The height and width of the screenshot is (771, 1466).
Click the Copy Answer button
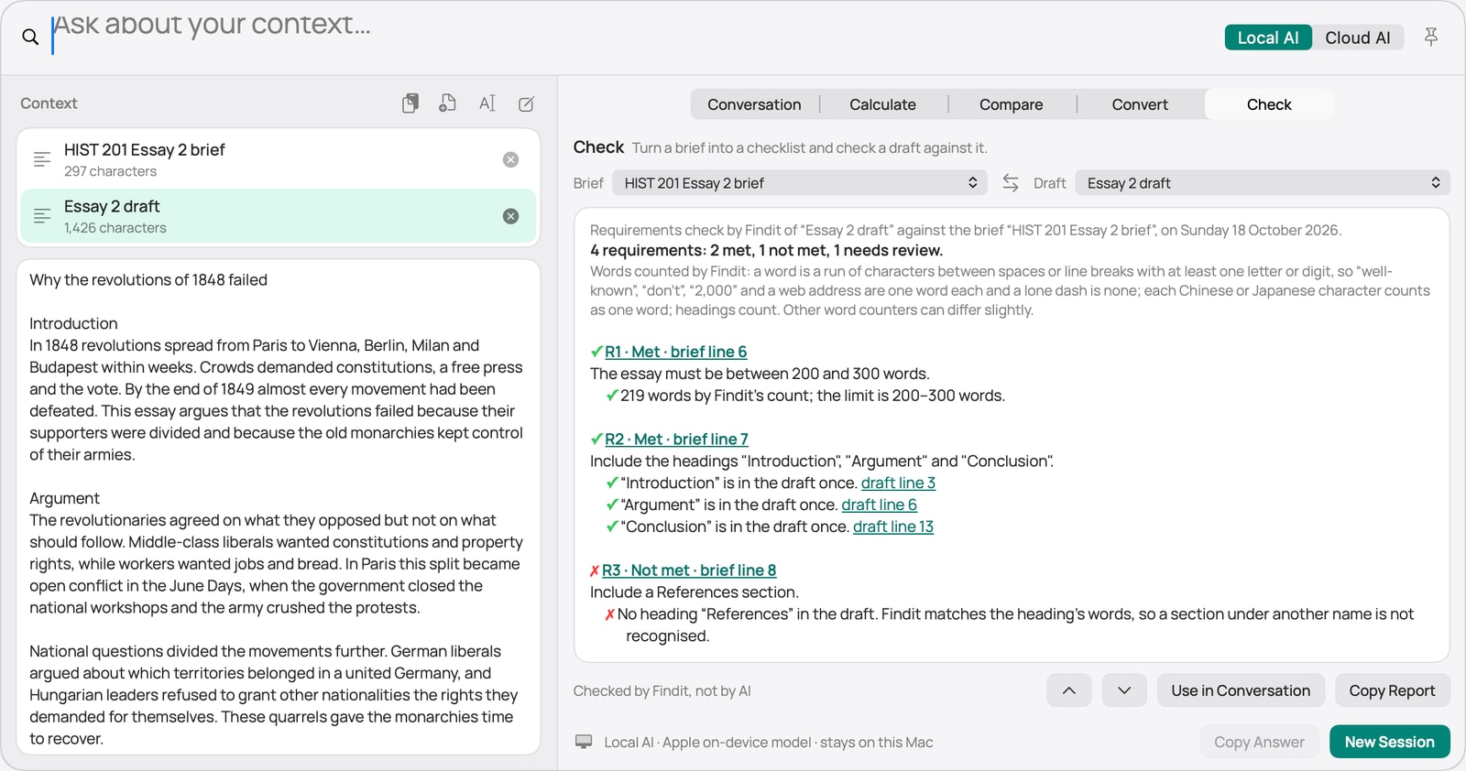click(x=1259, y=742)
